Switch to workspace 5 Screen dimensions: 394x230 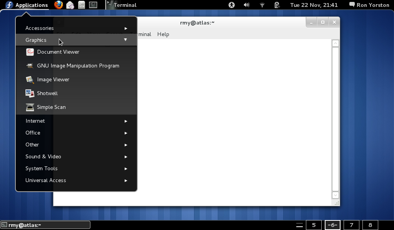(x=314, y=225)
